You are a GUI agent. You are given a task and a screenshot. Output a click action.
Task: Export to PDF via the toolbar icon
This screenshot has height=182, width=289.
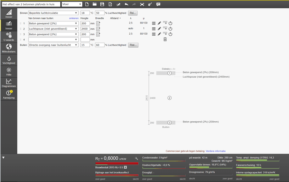click(x=110, y=4)
